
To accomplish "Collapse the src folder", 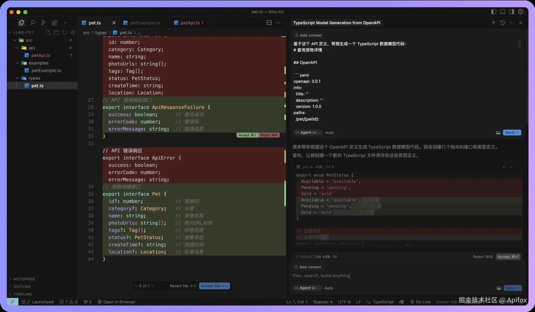I will pyautogui.click(x=15, y=40).
